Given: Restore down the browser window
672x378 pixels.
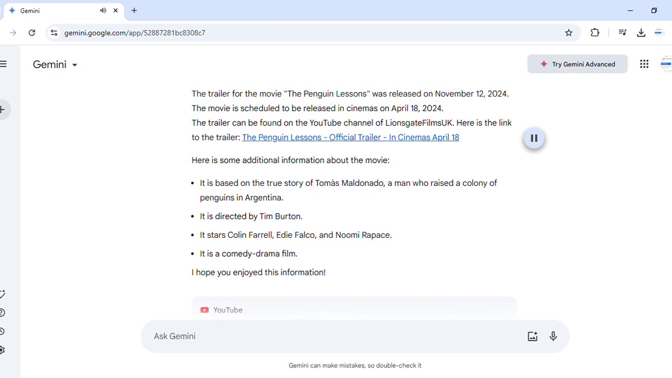Looking at the screenshot, I should click(654, 10).
